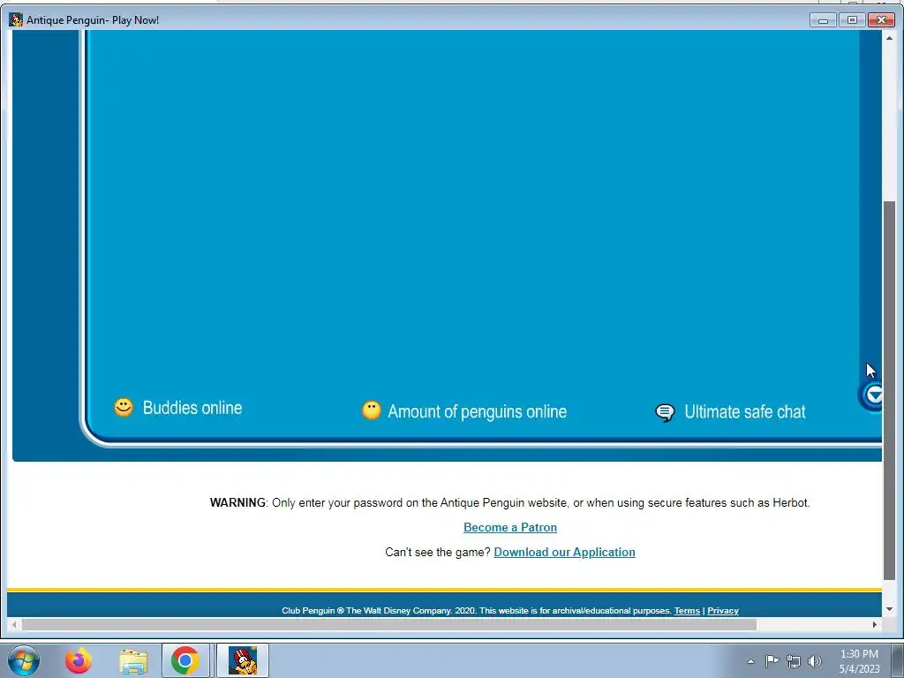Viewport: 904px width, 678px height.
Task: Click the round blue down-arrow button
Action: pyautogui.click(x=873, y=395)
